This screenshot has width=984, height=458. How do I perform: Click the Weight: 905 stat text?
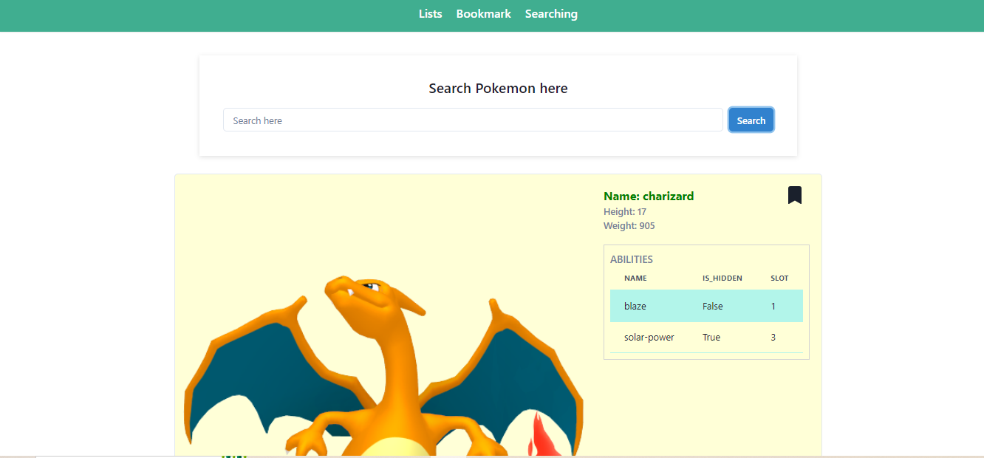click(629, 225)
